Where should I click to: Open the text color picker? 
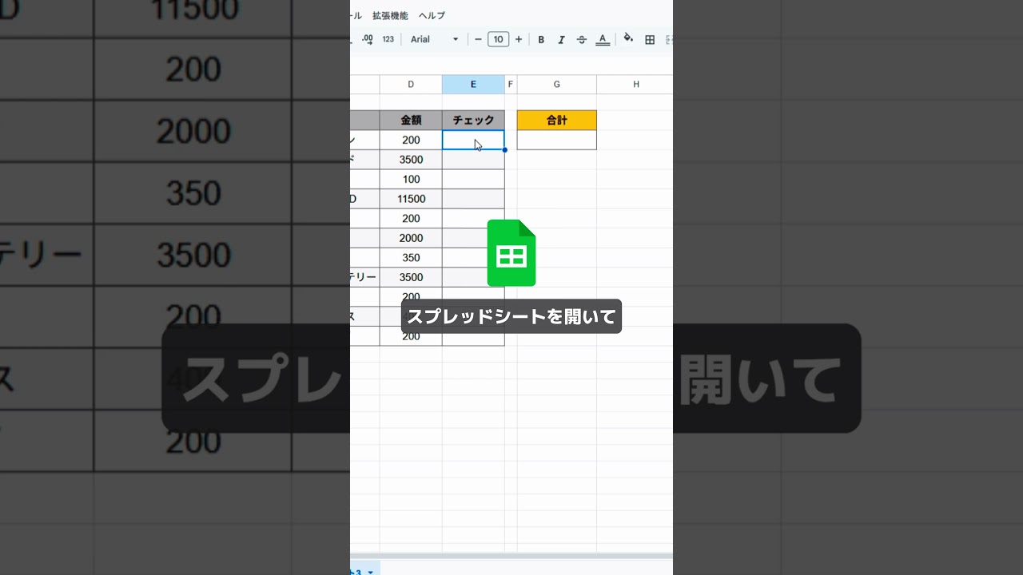click(603, 39)
